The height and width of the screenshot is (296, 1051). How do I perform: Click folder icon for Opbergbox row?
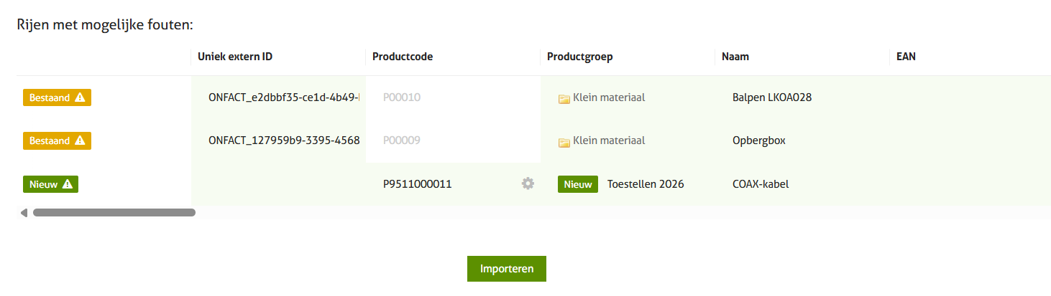point(564,141)
